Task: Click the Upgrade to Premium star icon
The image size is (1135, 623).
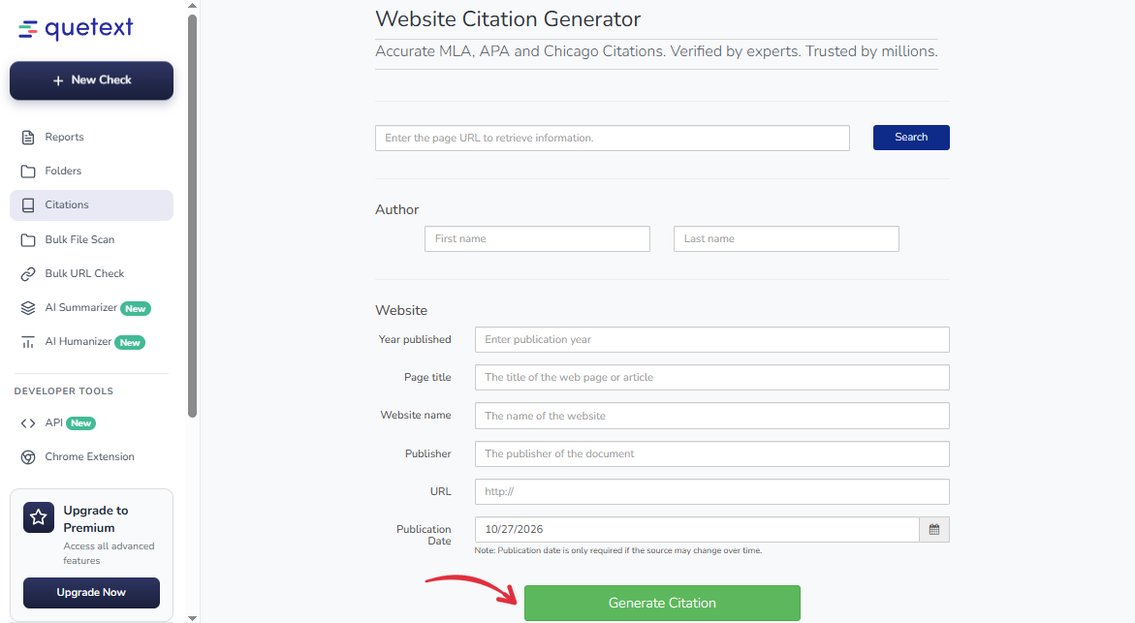Action: click(x=39, y=517)
